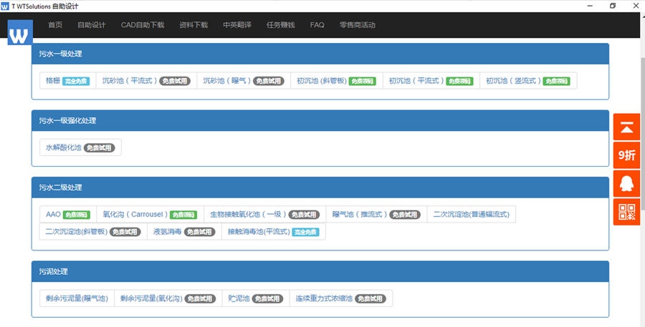The height and width of the screenshot is (327, 645).
Task: Open 自助设计 navigation item
Action: [x=92, y=25]
